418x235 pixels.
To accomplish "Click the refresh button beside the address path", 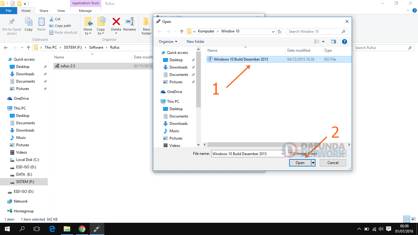I will (x=279, y=32).
